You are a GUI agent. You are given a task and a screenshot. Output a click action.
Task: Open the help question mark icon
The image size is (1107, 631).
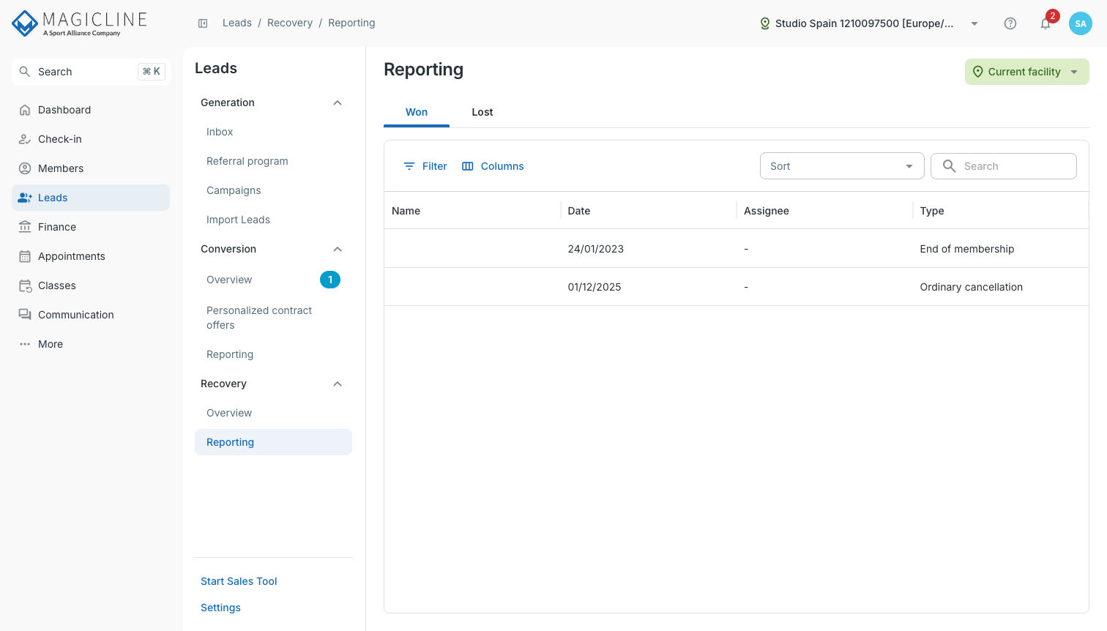(1010, 23)
